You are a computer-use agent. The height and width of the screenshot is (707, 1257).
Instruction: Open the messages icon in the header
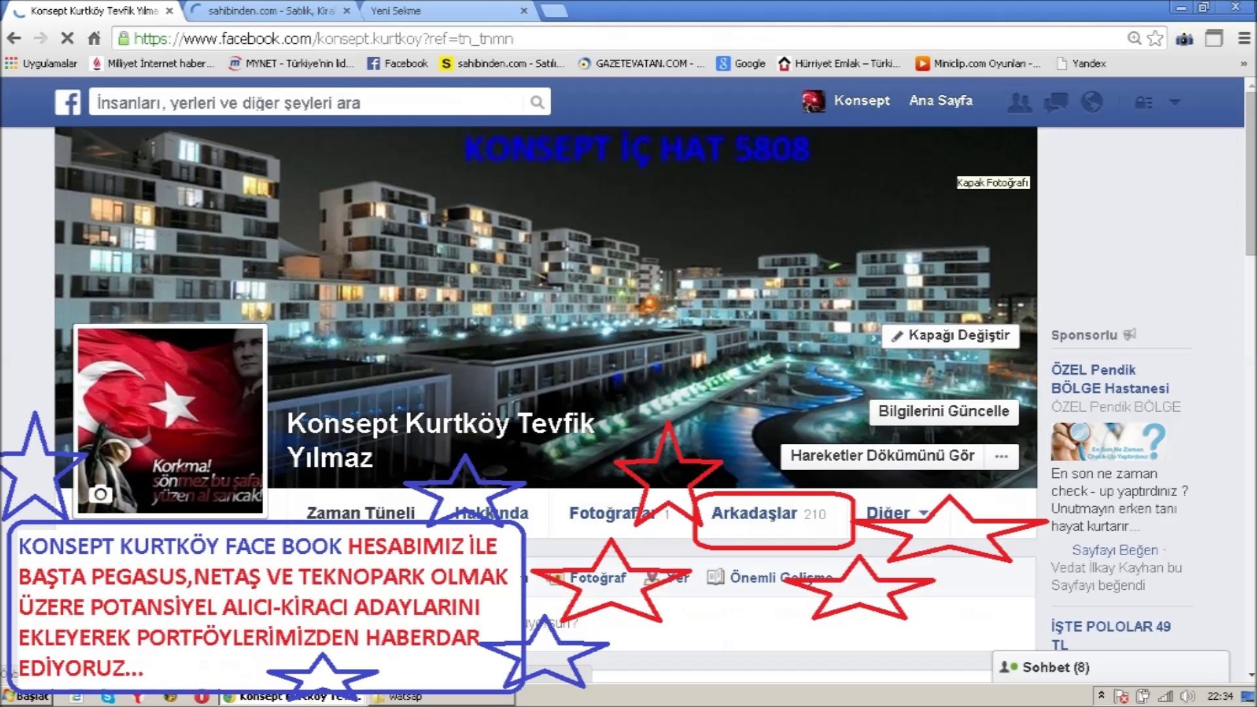1055,102
